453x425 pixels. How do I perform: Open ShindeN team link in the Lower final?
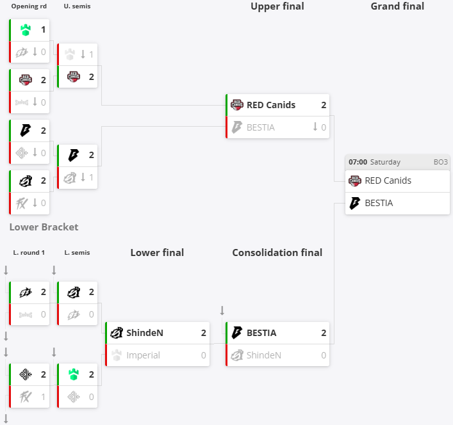coord(145,333)
